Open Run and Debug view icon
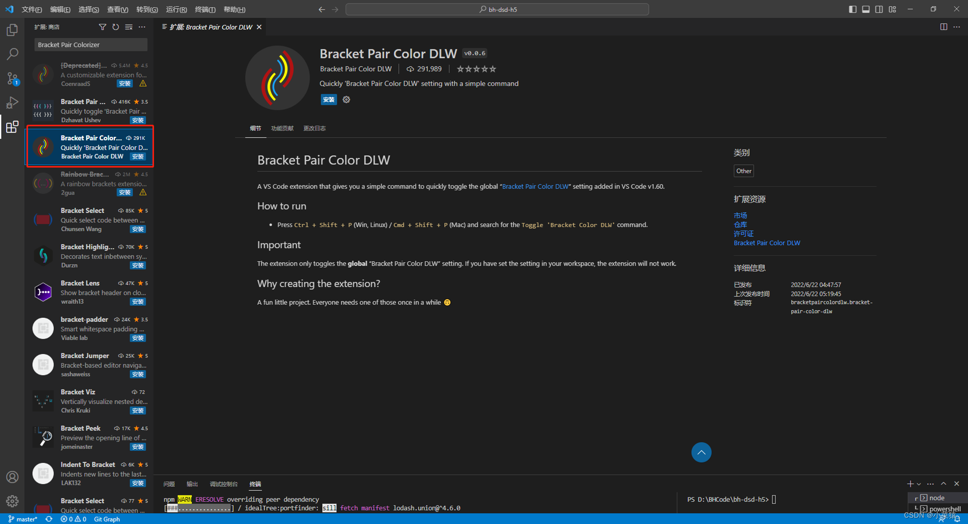Viewport: 968px width, 524px height. (12, 103)
